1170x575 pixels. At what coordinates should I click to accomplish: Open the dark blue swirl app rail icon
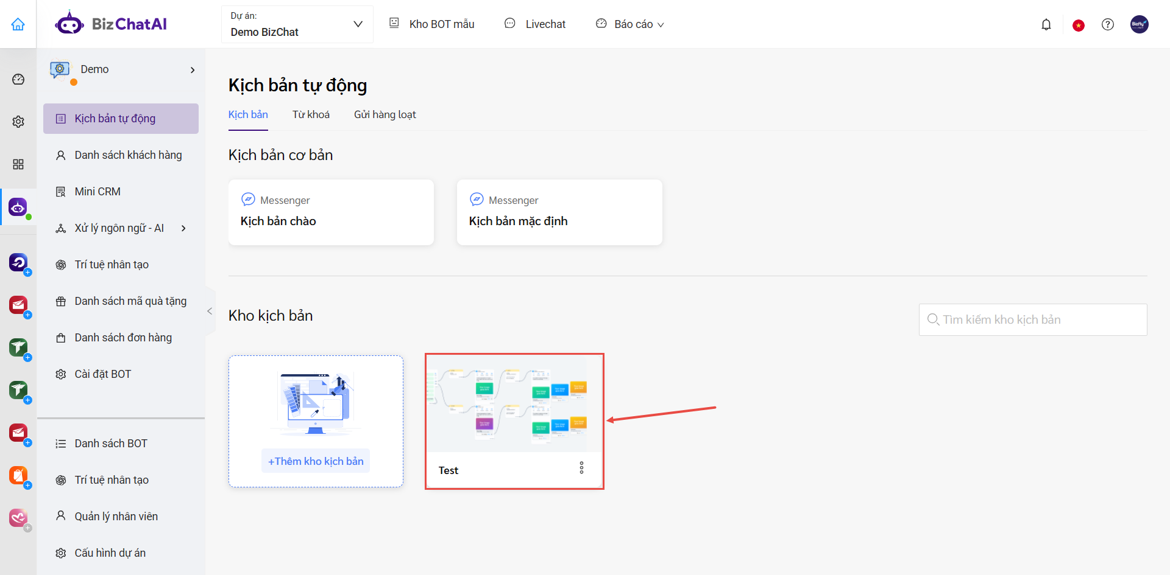tap(18, 262)
